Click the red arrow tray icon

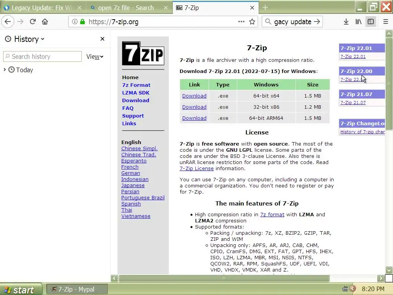click(x=353, y=289)
